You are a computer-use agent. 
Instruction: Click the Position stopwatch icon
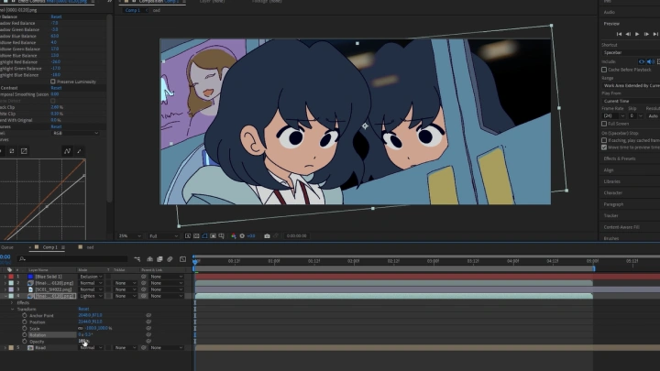coord(25,322)
